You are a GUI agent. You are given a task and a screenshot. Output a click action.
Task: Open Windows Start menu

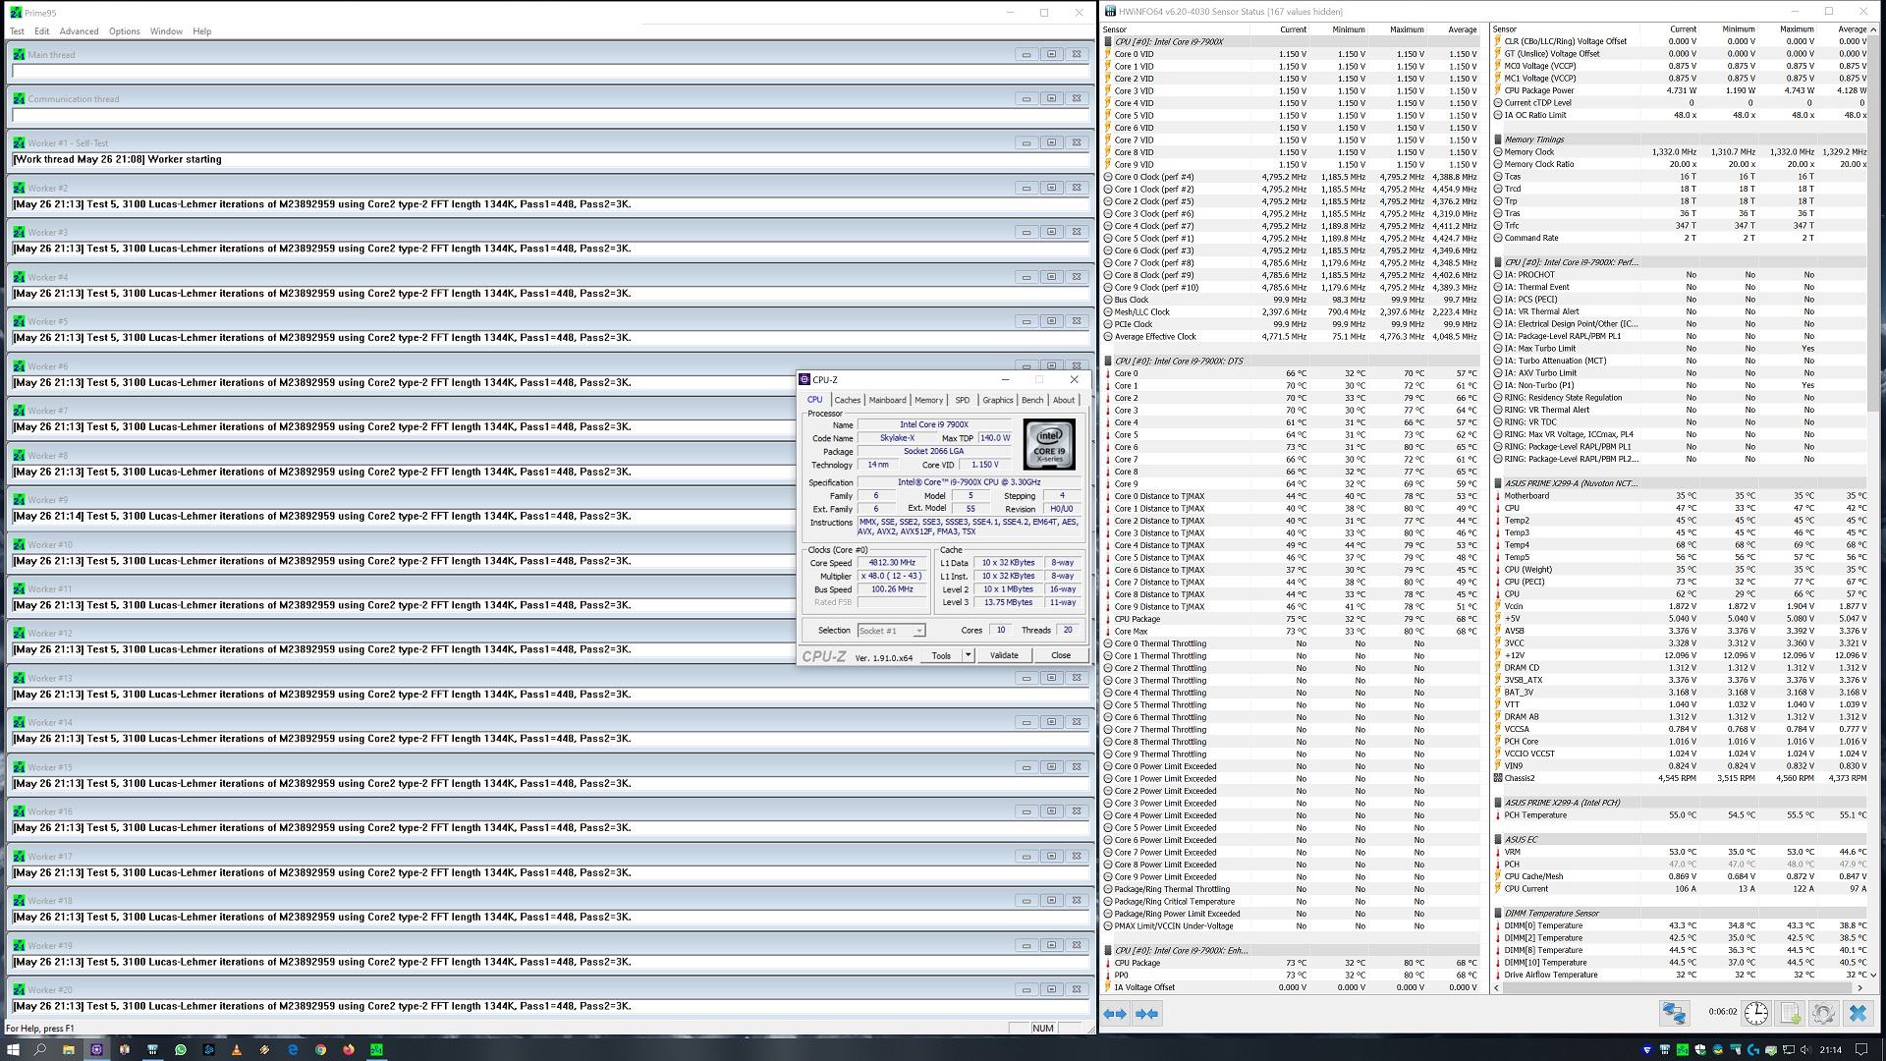[x=13, y=1049]
